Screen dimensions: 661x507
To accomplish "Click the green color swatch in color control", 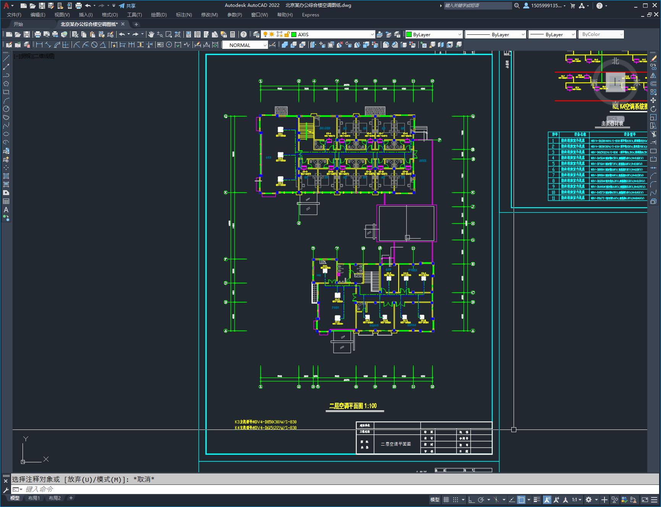I will point(409,34).
